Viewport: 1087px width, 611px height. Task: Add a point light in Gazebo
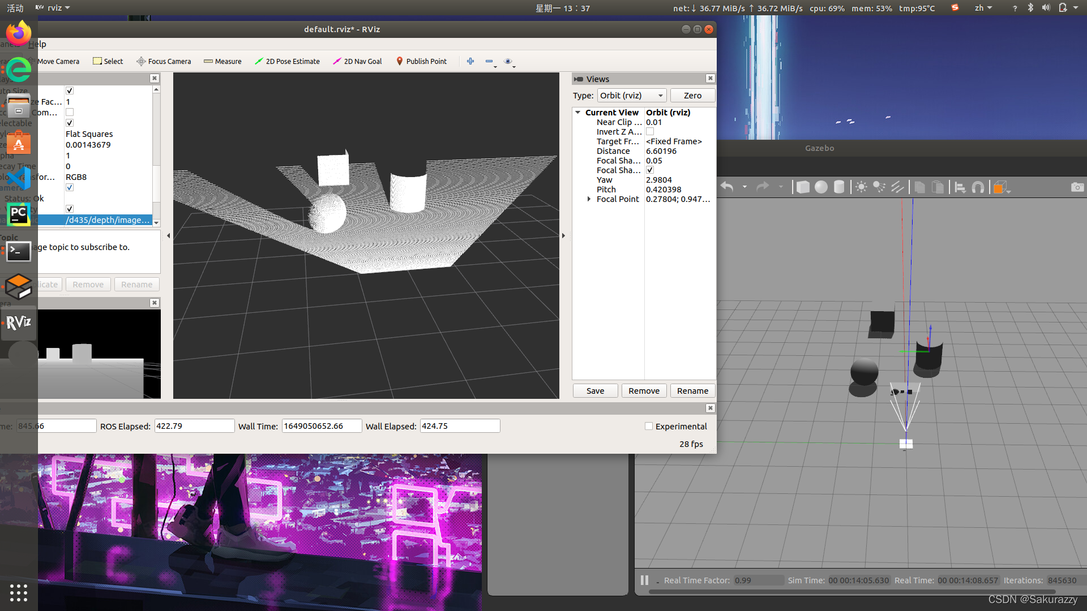coord(861,187)
